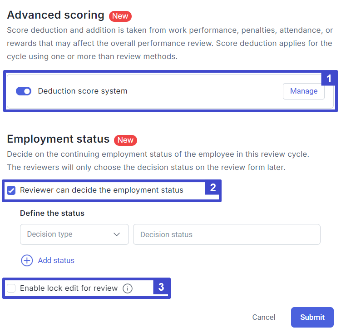Image resolution: width=341 pixels, height=333 pixels.
Task: Click the circled plus icon for adding status
Action: pyautogui.click(x=27, y=260)
